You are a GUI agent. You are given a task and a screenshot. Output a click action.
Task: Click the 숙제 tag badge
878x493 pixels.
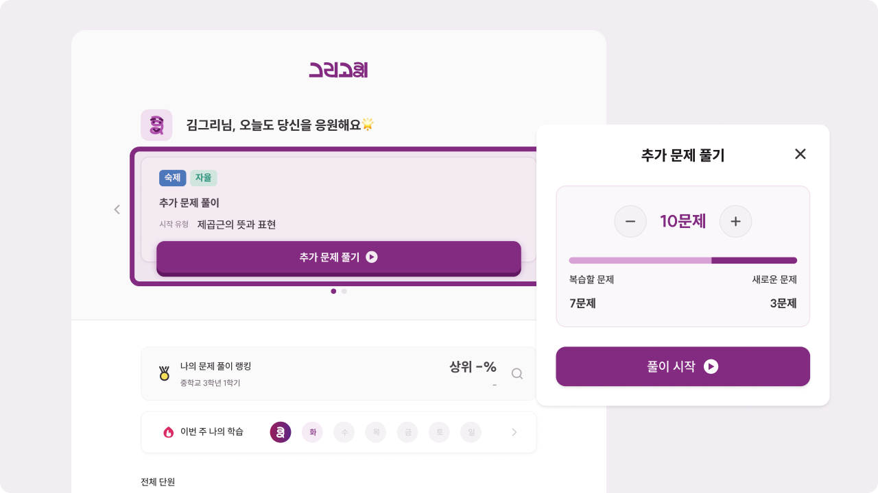tap(172, 178)
